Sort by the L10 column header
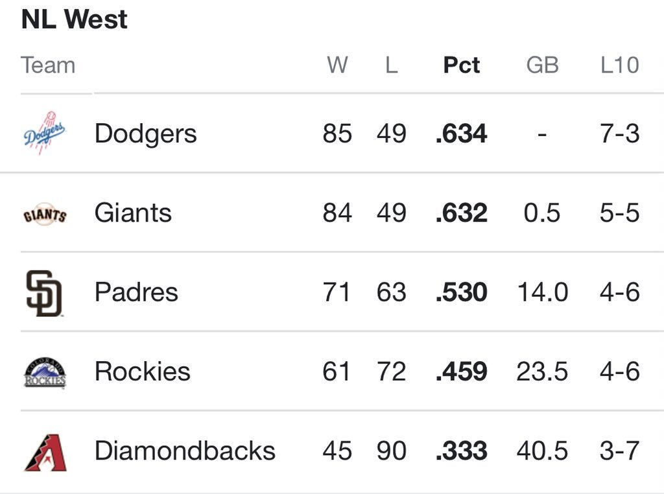 pos(619,65)
